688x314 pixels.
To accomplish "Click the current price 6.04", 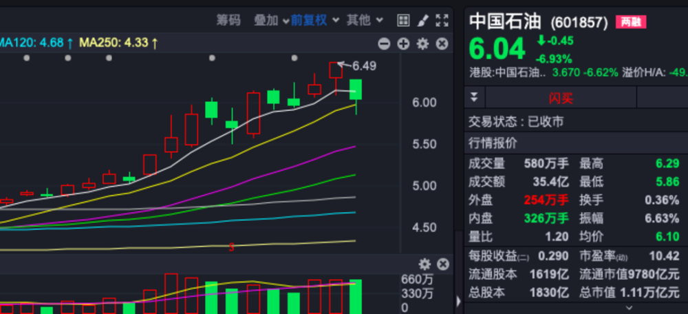I will (x=497, y=49).
